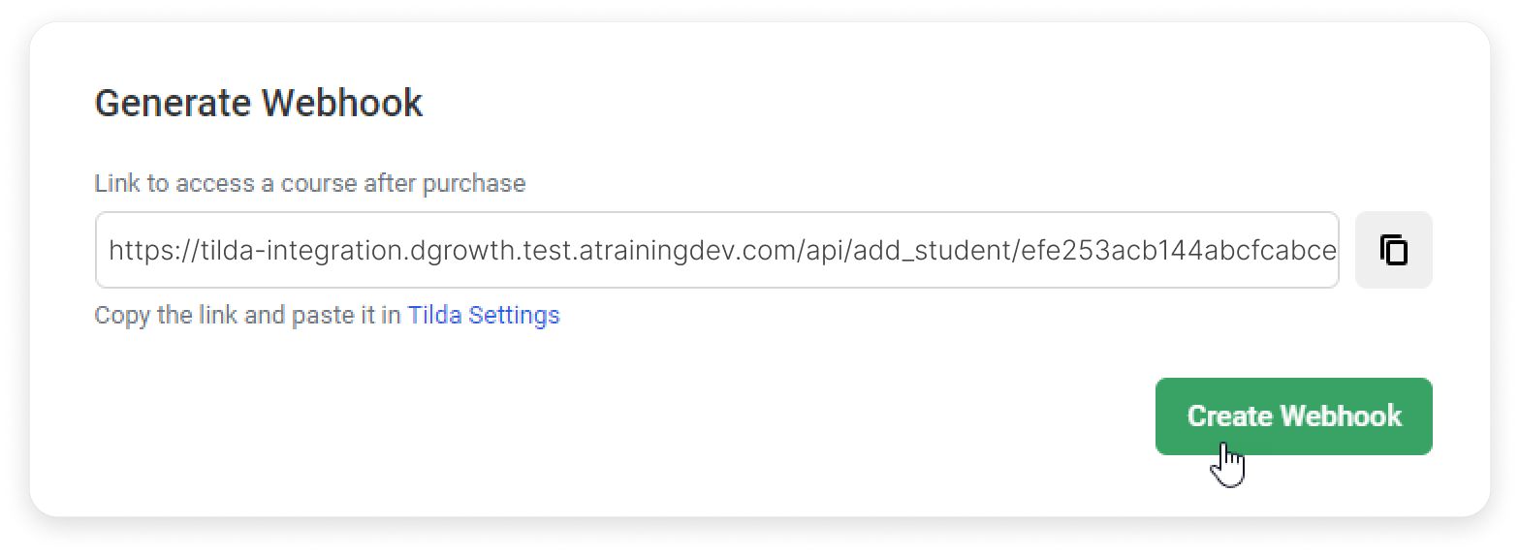Select the add_student API link text field
Viewport: 1520px width, 554px height.
tap(717, 250)
